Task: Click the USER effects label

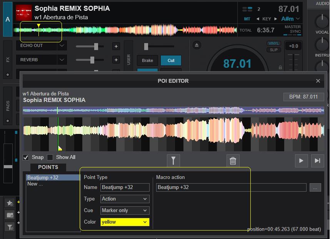Action: (128, 59)
